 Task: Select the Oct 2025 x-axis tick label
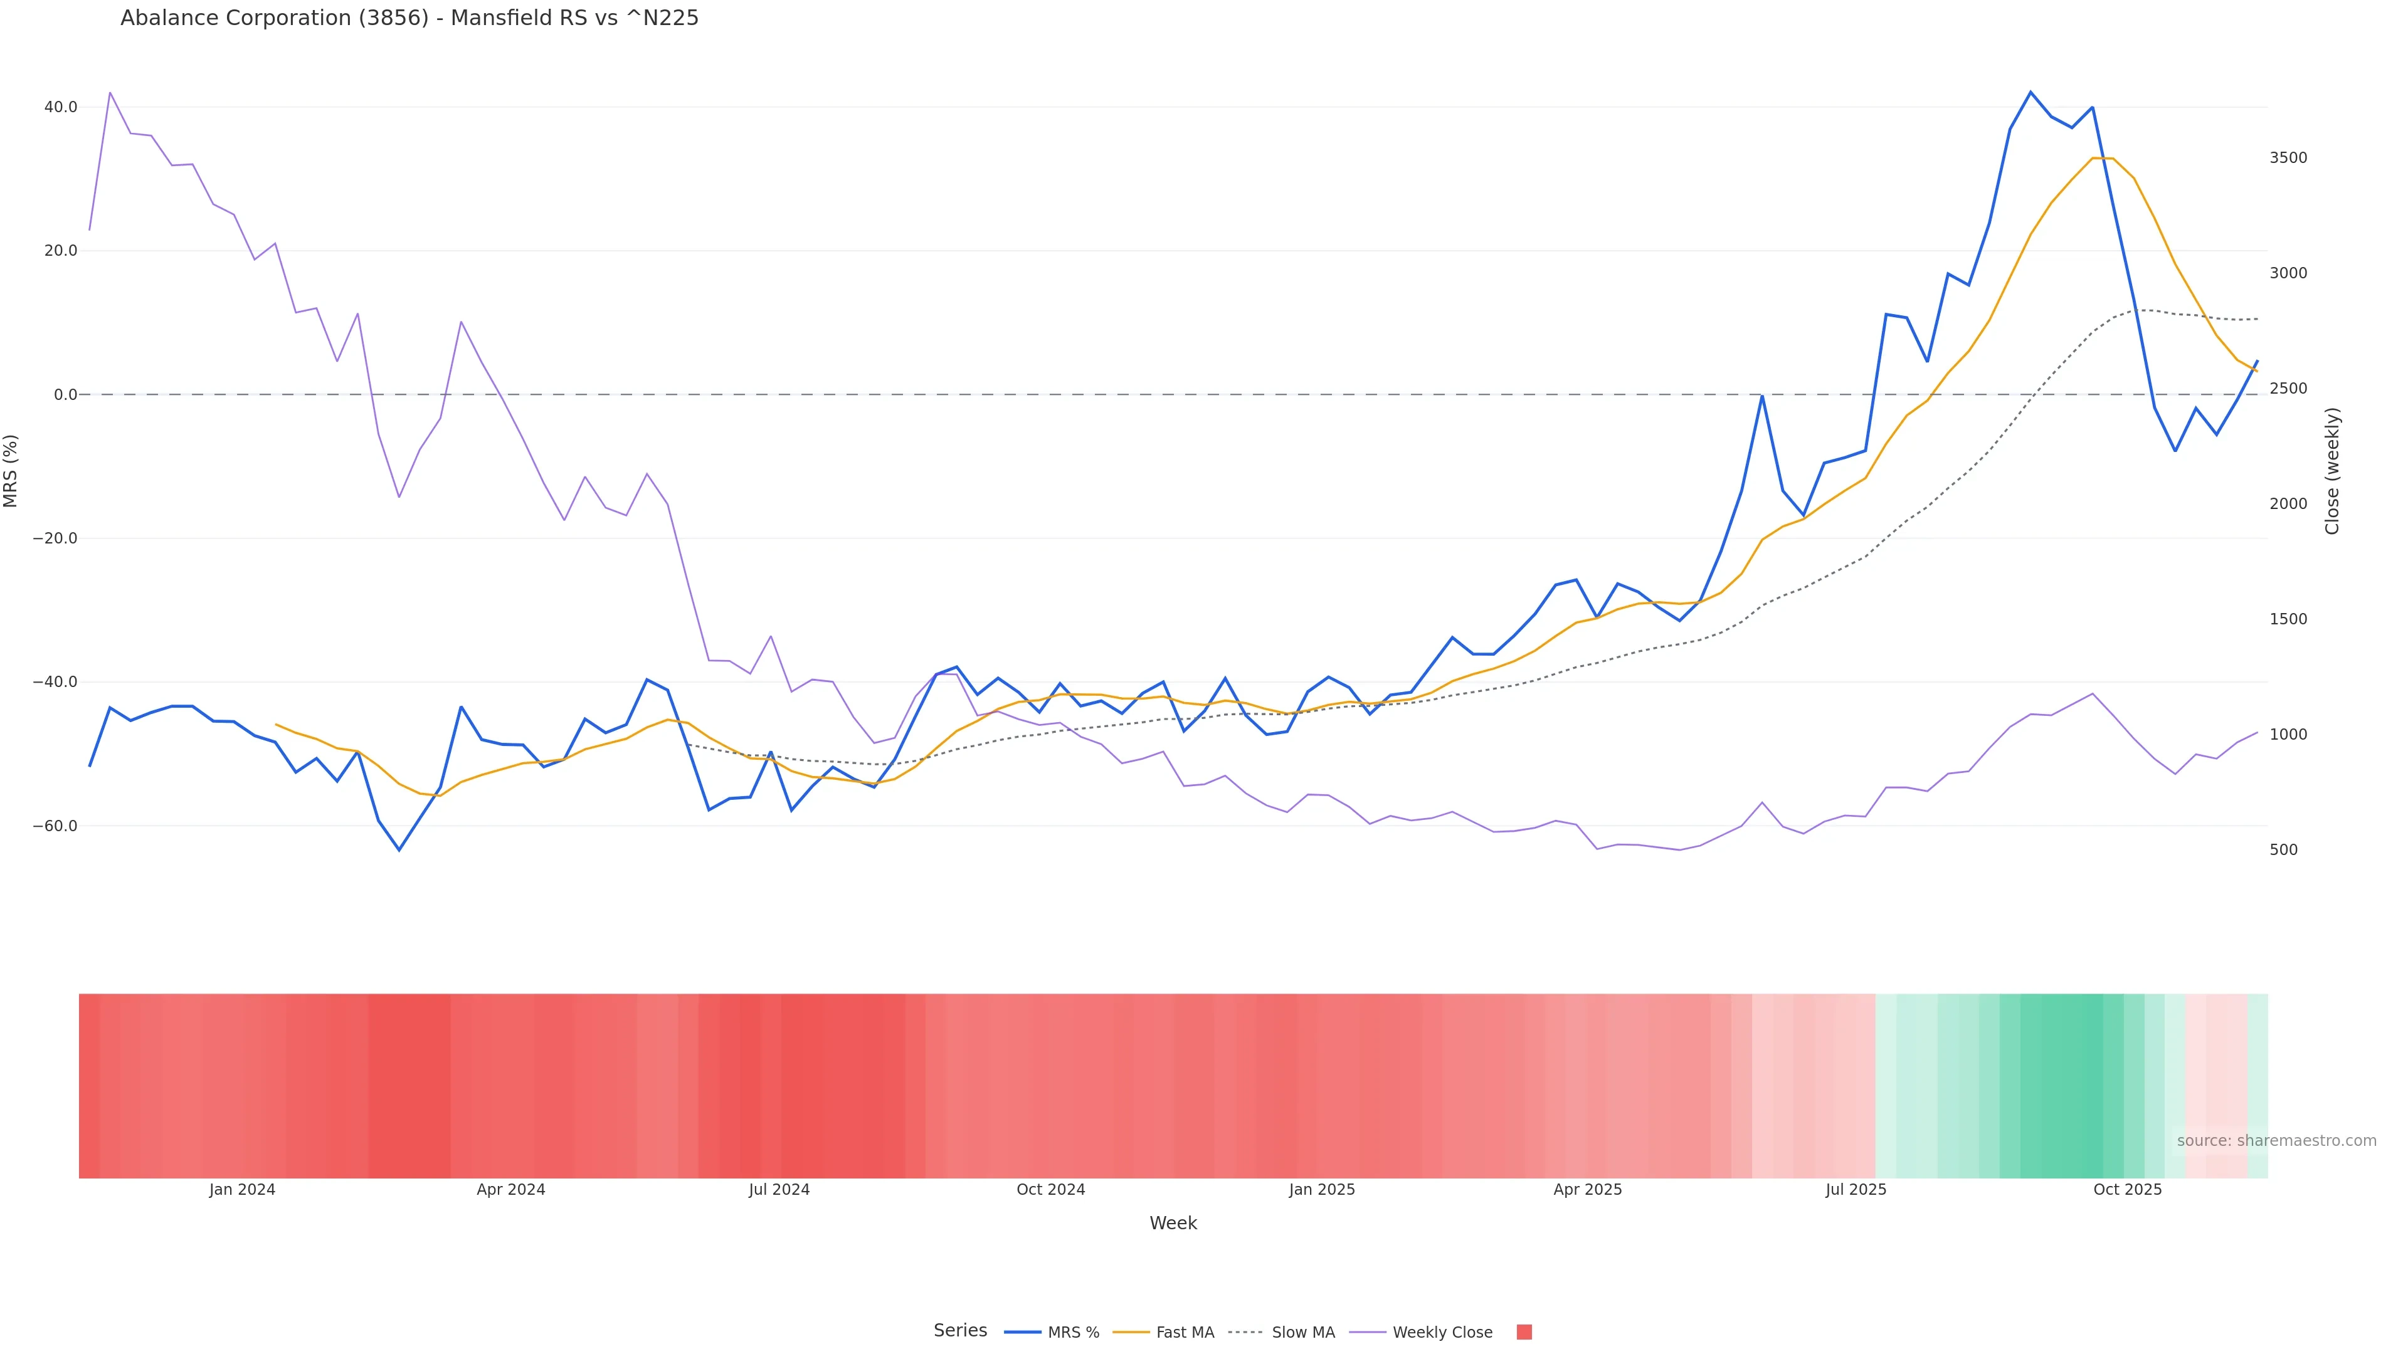pyautogui.click(x=2126, y=1190)
